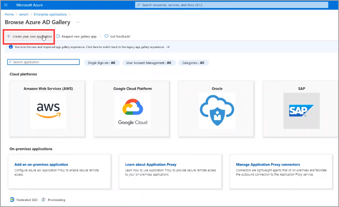Image resolution: width=339 pixels, height=207 pixels.
Task: Open the Single Sign-on filter
Action: click(102, 63)
